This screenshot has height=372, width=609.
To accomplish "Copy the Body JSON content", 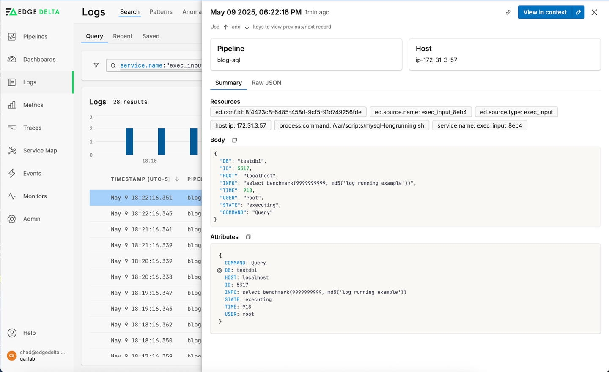I will pos(235,140).
